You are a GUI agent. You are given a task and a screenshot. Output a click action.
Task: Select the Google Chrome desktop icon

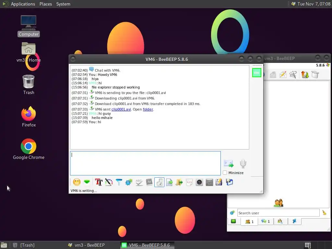29,149
